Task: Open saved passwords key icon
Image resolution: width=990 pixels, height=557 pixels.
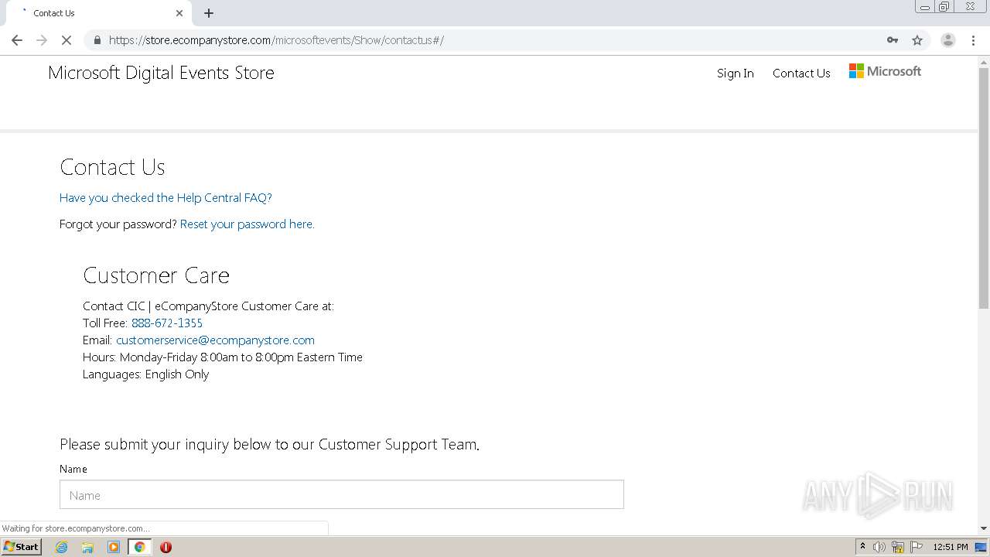Action: tap(893, 40)
